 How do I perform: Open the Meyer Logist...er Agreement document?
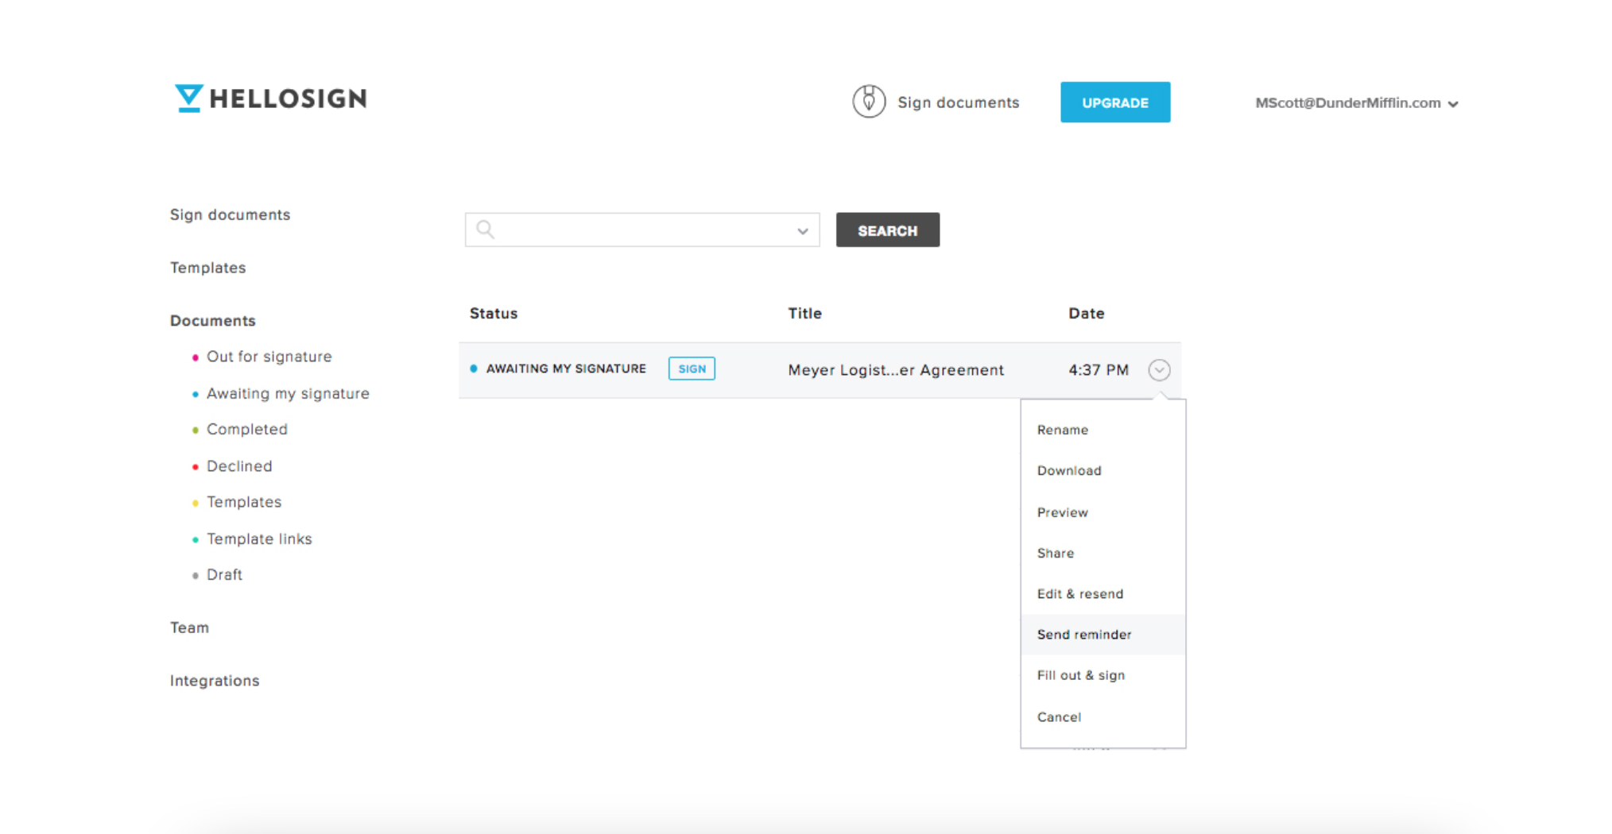pyautogui.click(x=896, y=370)
